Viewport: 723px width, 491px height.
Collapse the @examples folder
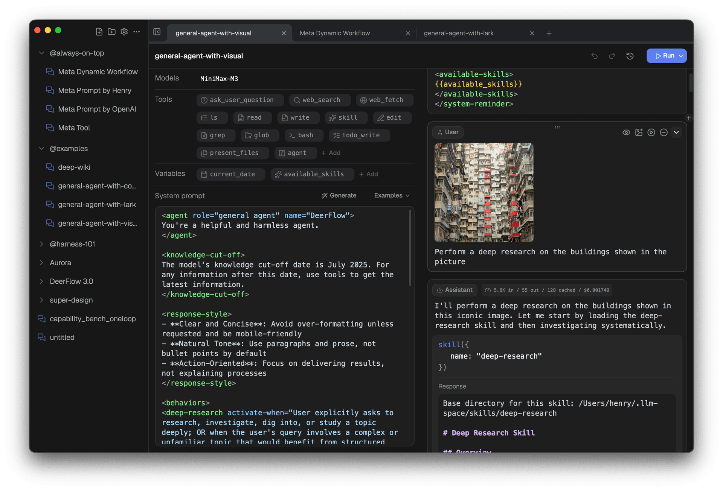click(41, 149)
